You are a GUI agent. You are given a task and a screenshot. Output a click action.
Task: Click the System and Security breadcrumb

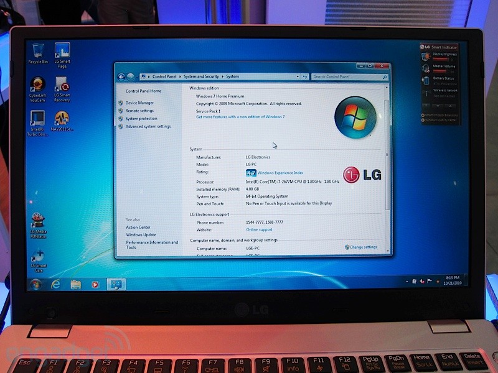pos(201,76)
